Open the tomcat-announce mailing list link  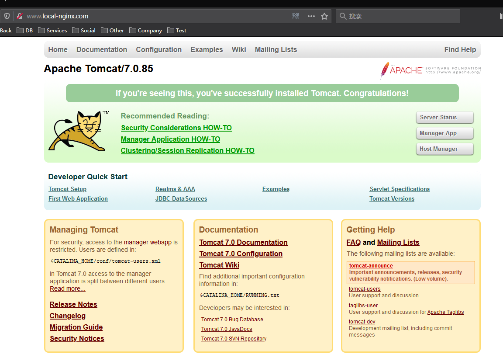pyautogui.click(x=371, y=266)
